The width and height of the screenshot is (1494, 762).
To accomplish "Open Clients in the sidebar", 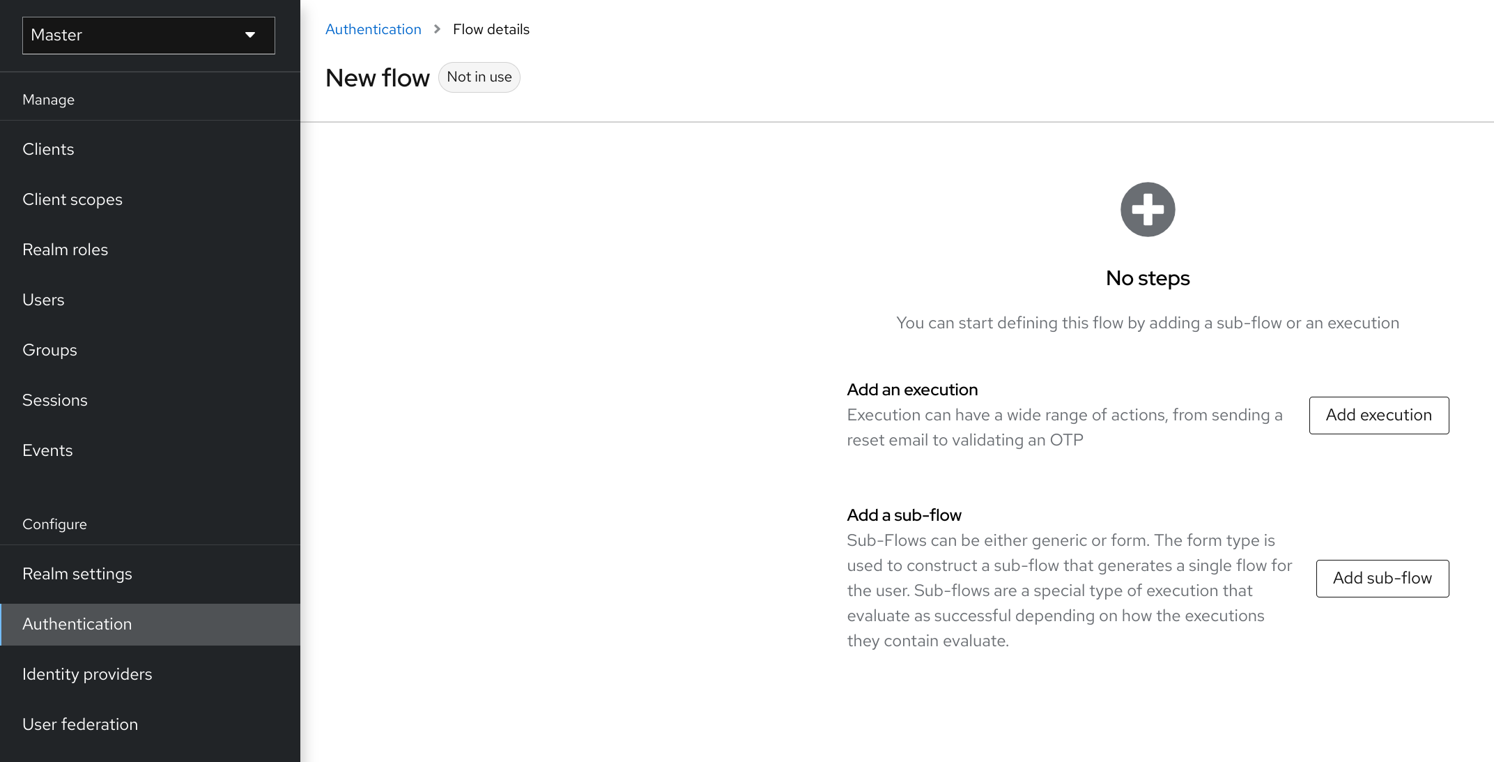I will point(48,149).
